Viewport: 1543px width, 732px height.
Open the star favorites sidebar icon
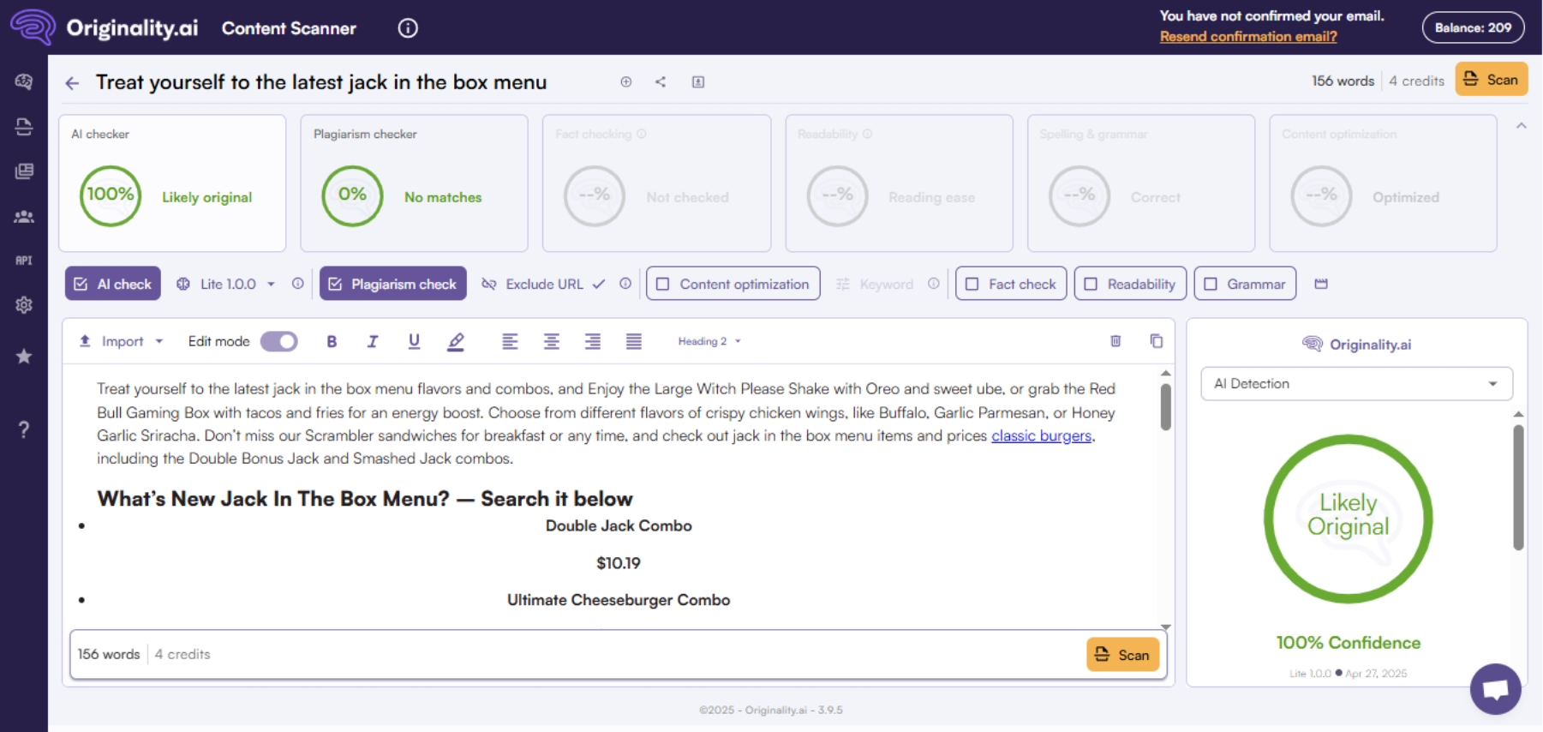click(24, 356)
